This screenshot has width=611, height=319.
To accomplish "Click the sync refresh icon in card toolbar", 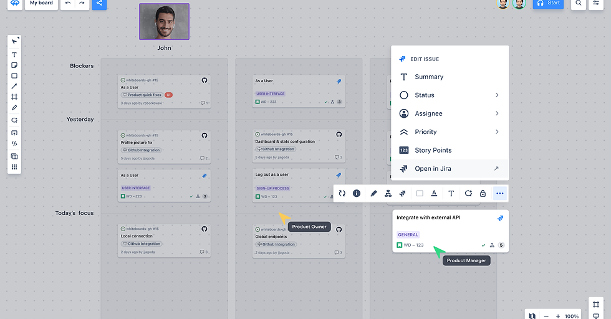I will (x=342, y=193).
